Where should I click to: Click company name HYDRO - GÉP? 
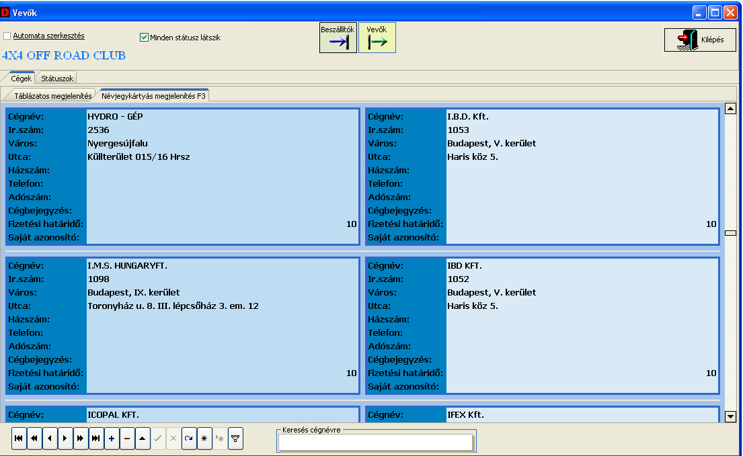[x=115, y=116]
